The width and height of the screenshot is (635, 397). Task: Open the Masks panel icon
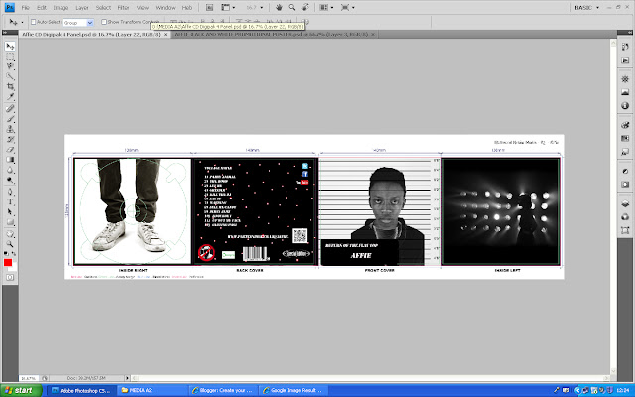point(625,185)
